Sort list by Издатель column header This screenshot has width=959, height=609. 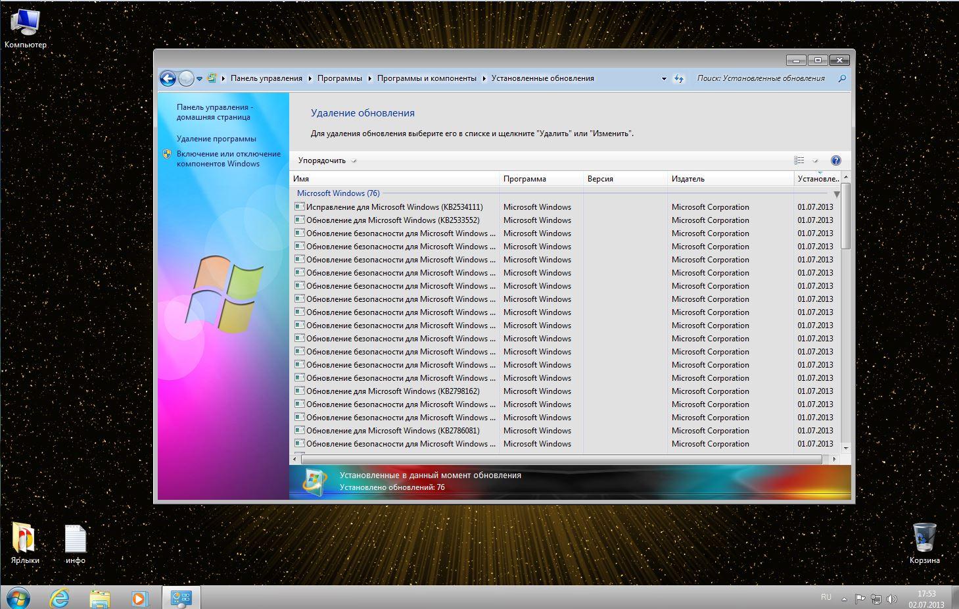688,179
